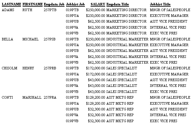This screenshot has width=192, height=126.
Task: Click the LASTNAME column header
Action: (x=11, y=4)
